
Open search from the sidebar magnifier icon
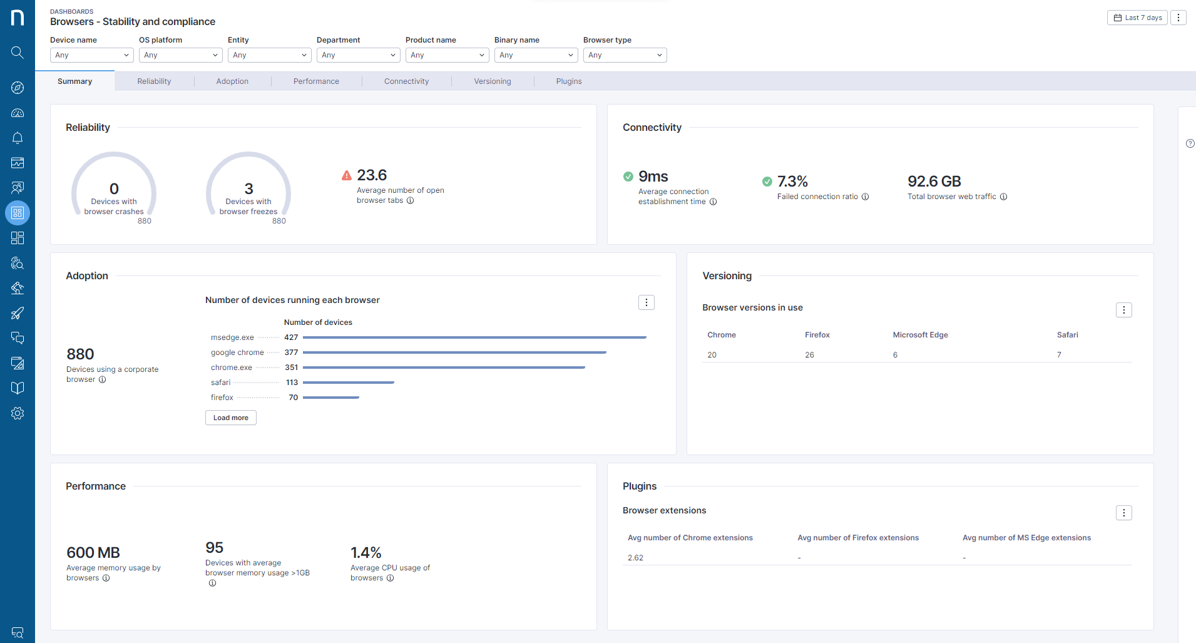coord(18,53)
